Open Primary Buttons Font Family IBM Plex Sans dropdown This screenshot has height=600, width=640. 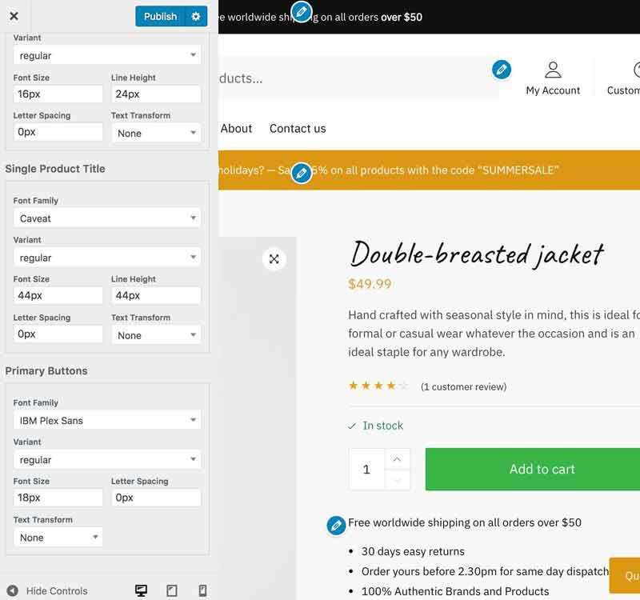point(107,421)
